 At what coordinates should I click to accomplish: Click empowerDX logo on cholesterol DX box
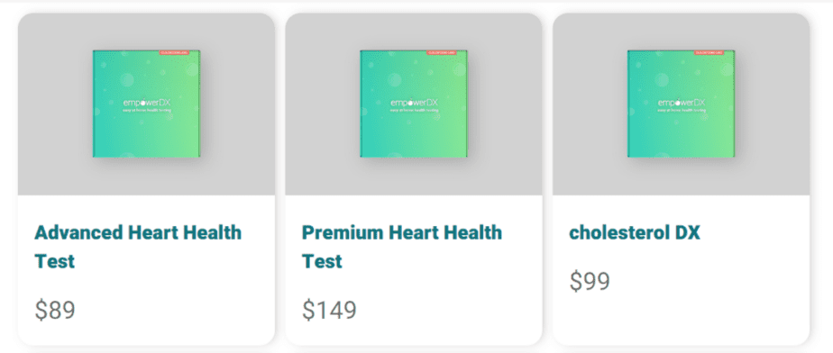pyautogui.click(x=681, y=103)
